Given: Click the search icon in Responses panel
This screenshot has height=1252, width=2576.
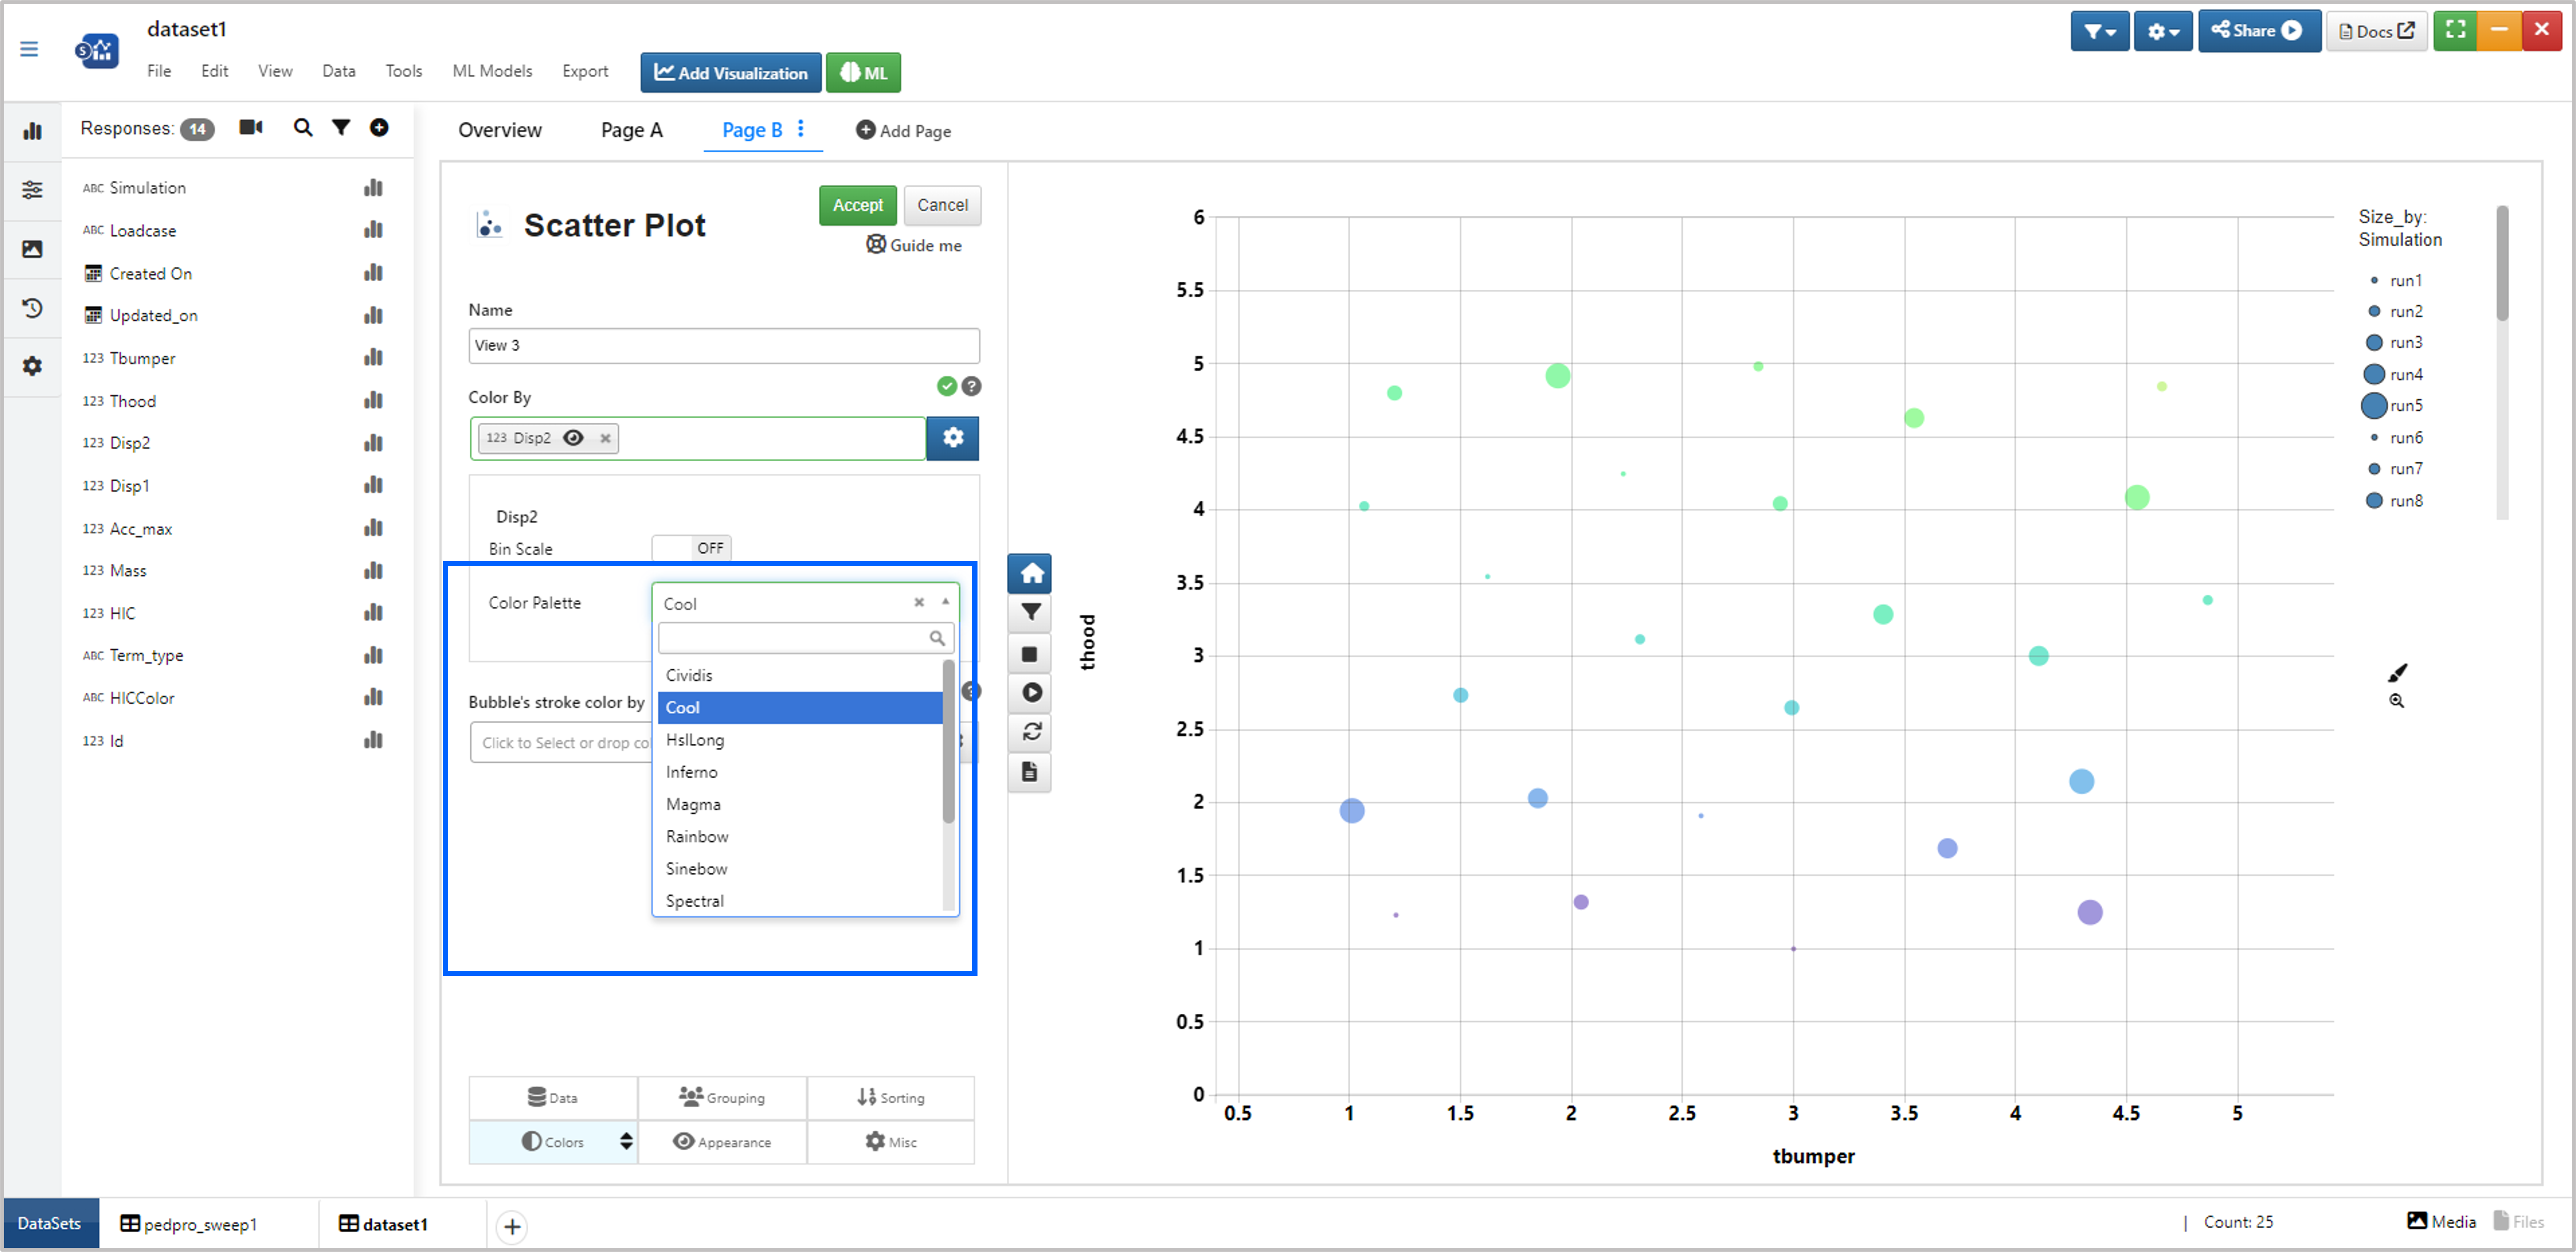Looking at the screenshot, I should pos(302,128).
